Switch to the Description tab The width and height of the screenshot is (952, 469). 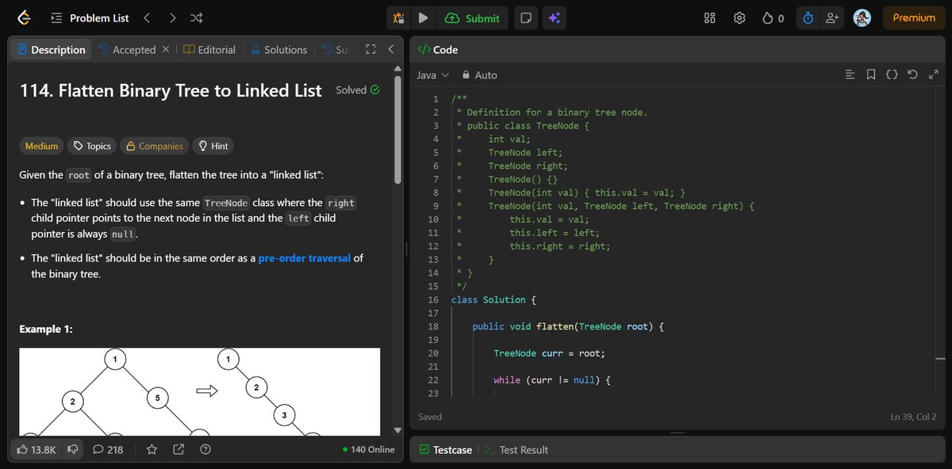pyautogui.click(x=51, y=49)
